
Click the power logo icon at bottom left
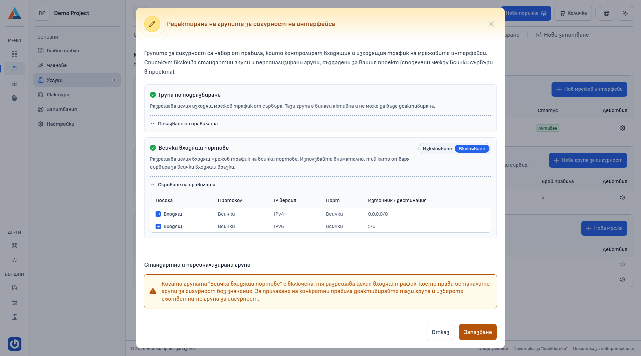[x=15, y=344]
